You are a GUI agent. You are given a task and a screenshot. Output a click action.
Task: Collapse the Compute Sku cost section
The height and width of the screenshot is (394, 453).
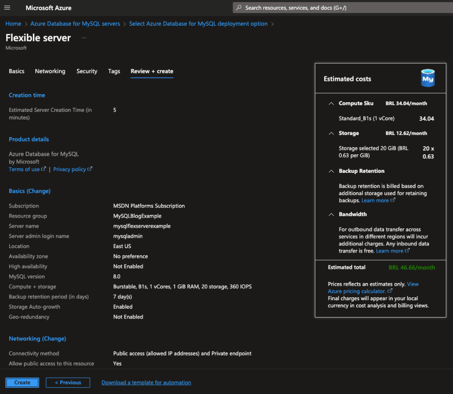(x=331, y=103)
